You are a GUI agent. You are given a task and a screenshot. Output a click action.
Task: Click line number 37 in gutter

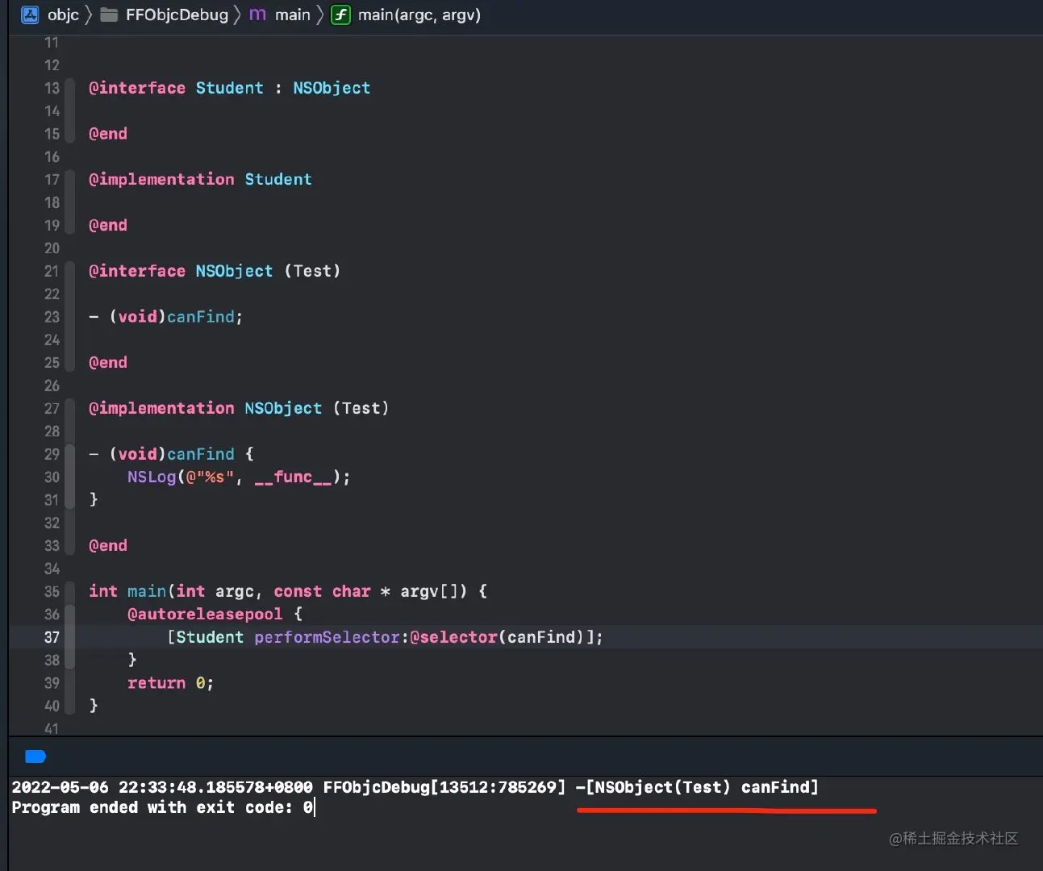coord(52,637)
